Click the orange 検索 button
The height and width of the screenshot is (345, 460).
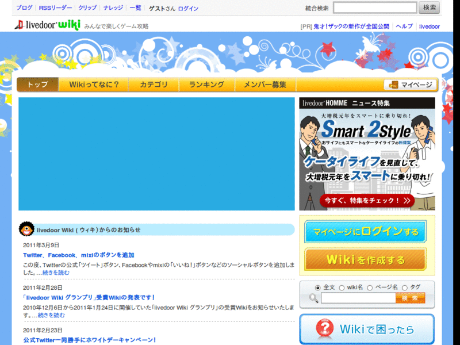pos(410,298)
